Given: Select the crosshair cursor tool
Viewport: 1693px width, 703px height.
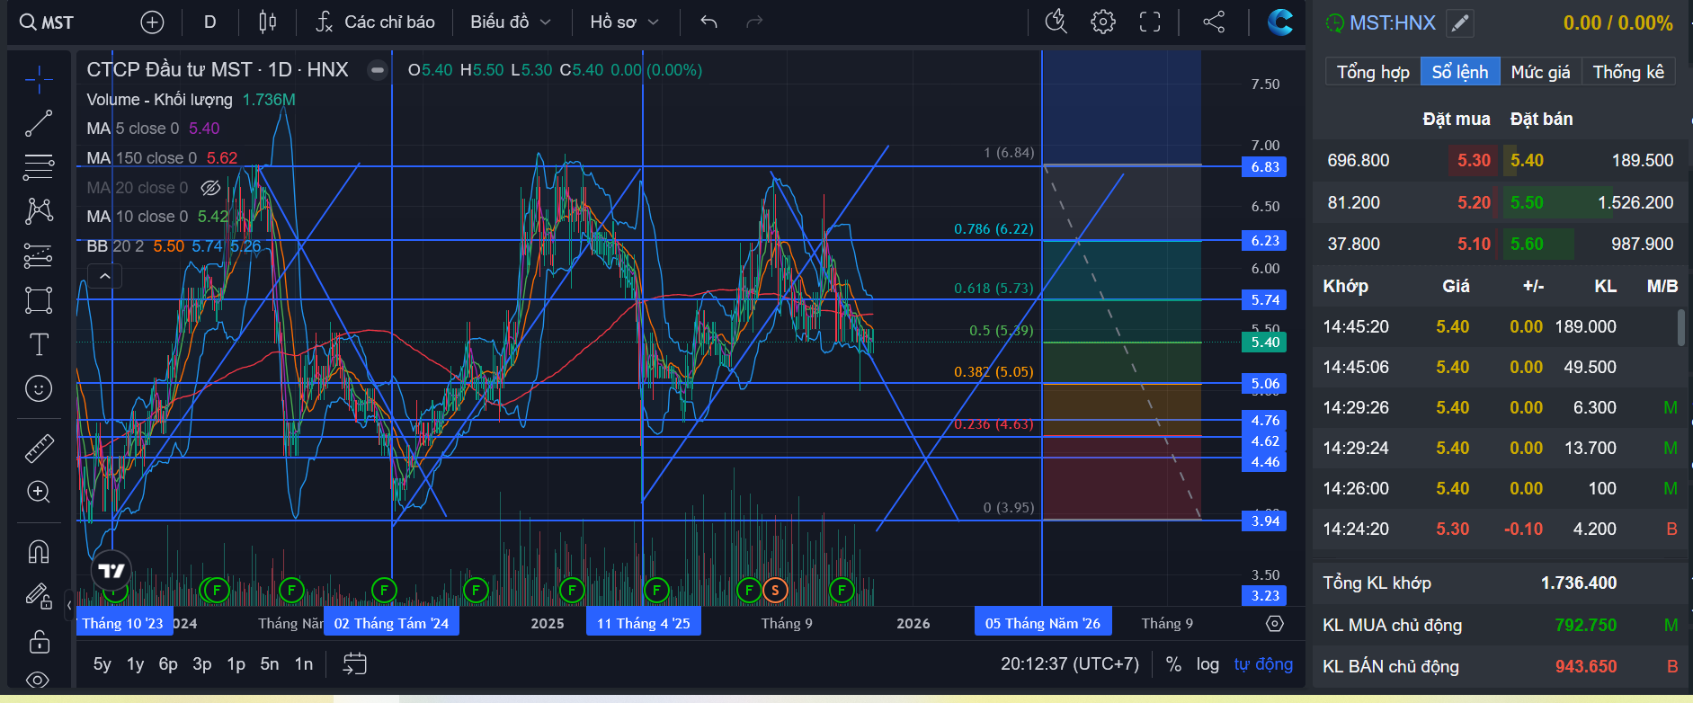Looking at the screenshot, I should point(39,80).
